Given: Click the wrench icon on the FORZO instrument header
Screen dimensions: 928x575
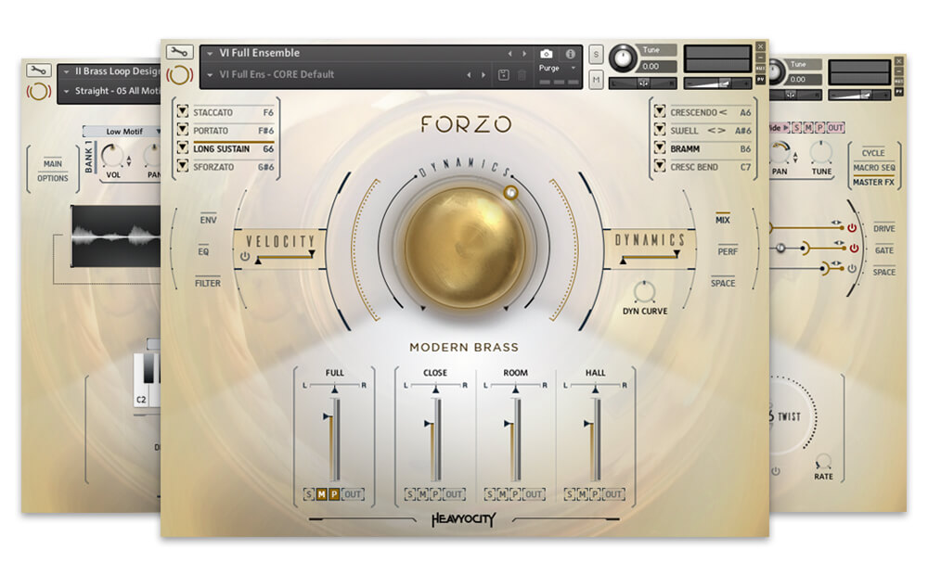Looking at the screenshot, I should [179, 53].
